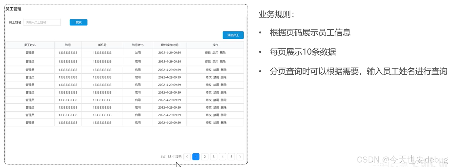
Task: Click the bullet text 每页展示10条数据
Action: pyautogui.click(x=303, y=52)
